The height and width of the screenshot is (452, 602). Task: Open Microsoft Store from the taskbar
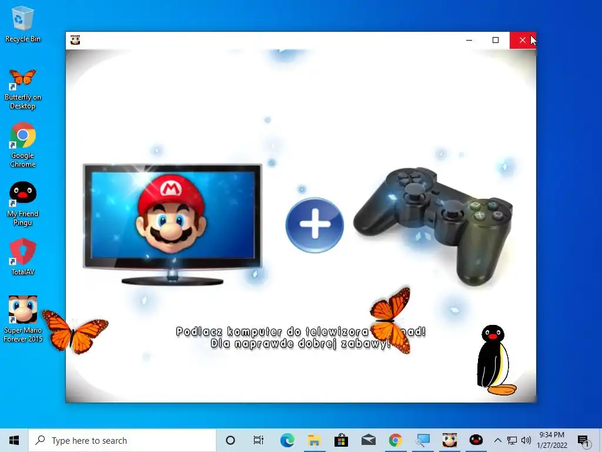click(x=341, y=440)
